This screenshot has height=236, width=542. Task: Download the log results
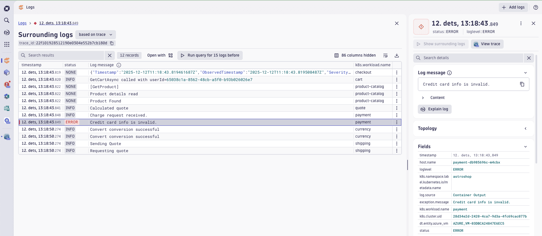(x=397, y=55)
